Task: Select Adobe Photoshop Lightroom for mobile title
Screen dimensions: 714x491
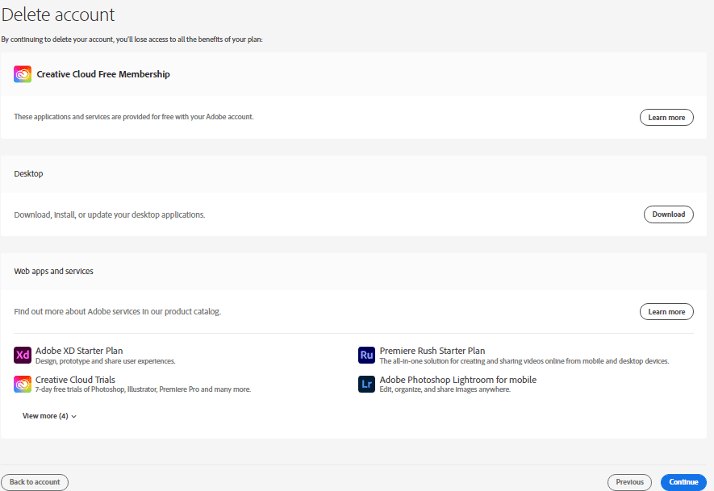Action: click(x=458, y=380)
